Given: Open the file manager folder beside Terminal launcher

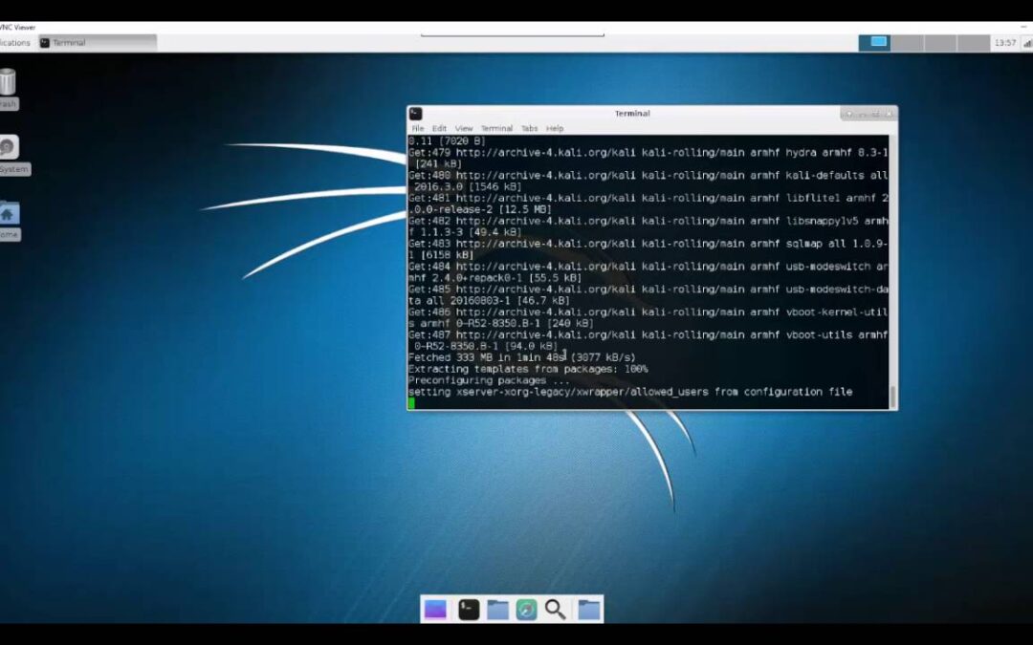Looking at the screenshot, I should [497, 610].
